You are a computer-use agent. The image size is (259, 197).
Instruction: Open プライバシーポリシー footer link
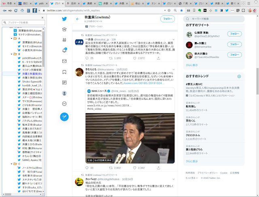pyautogui.click(x=207, y=173)
